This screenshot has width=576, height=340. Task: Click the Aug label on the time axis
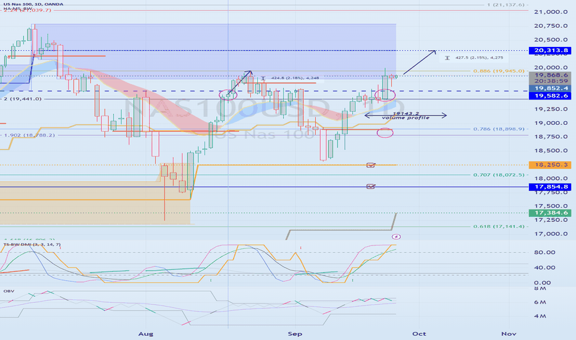click(x=146, y=334)
